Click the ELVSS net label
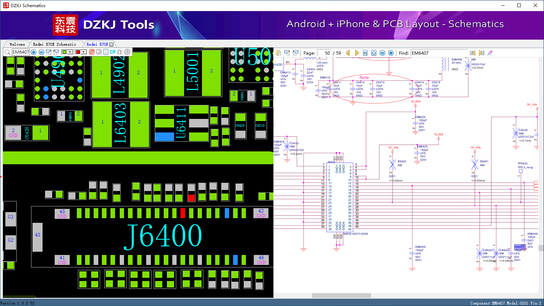The height and width of the screenshot is (306, 544). coord(439,135)
